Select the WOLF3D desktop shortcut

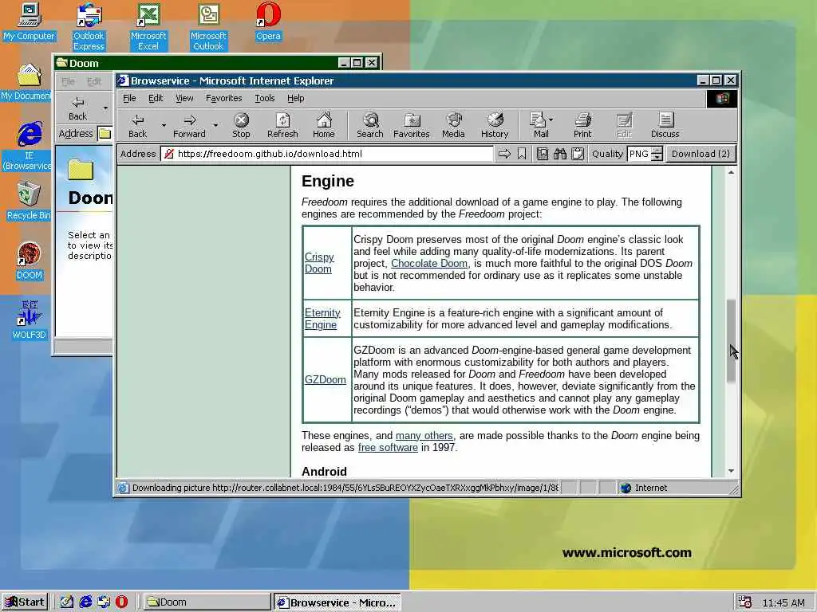click(x=30, y=320)
